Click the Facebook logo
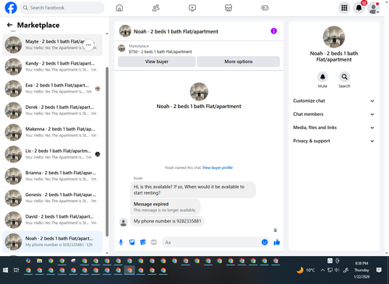389x284 pixels. coord(11,8)
